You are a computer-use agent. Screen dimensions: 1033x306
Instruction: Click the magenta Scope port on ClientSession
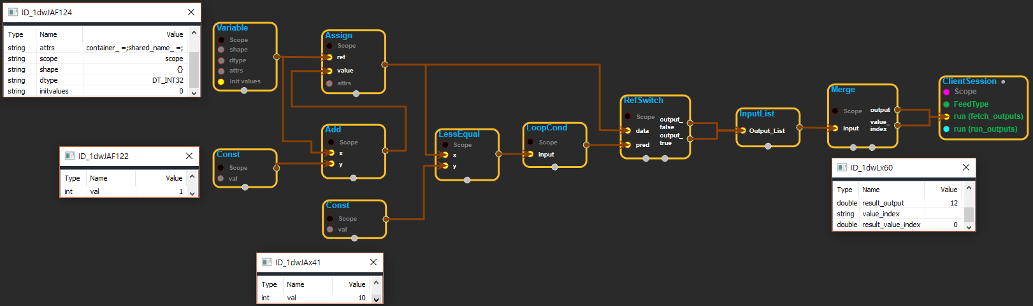click(x=946, y=92)
